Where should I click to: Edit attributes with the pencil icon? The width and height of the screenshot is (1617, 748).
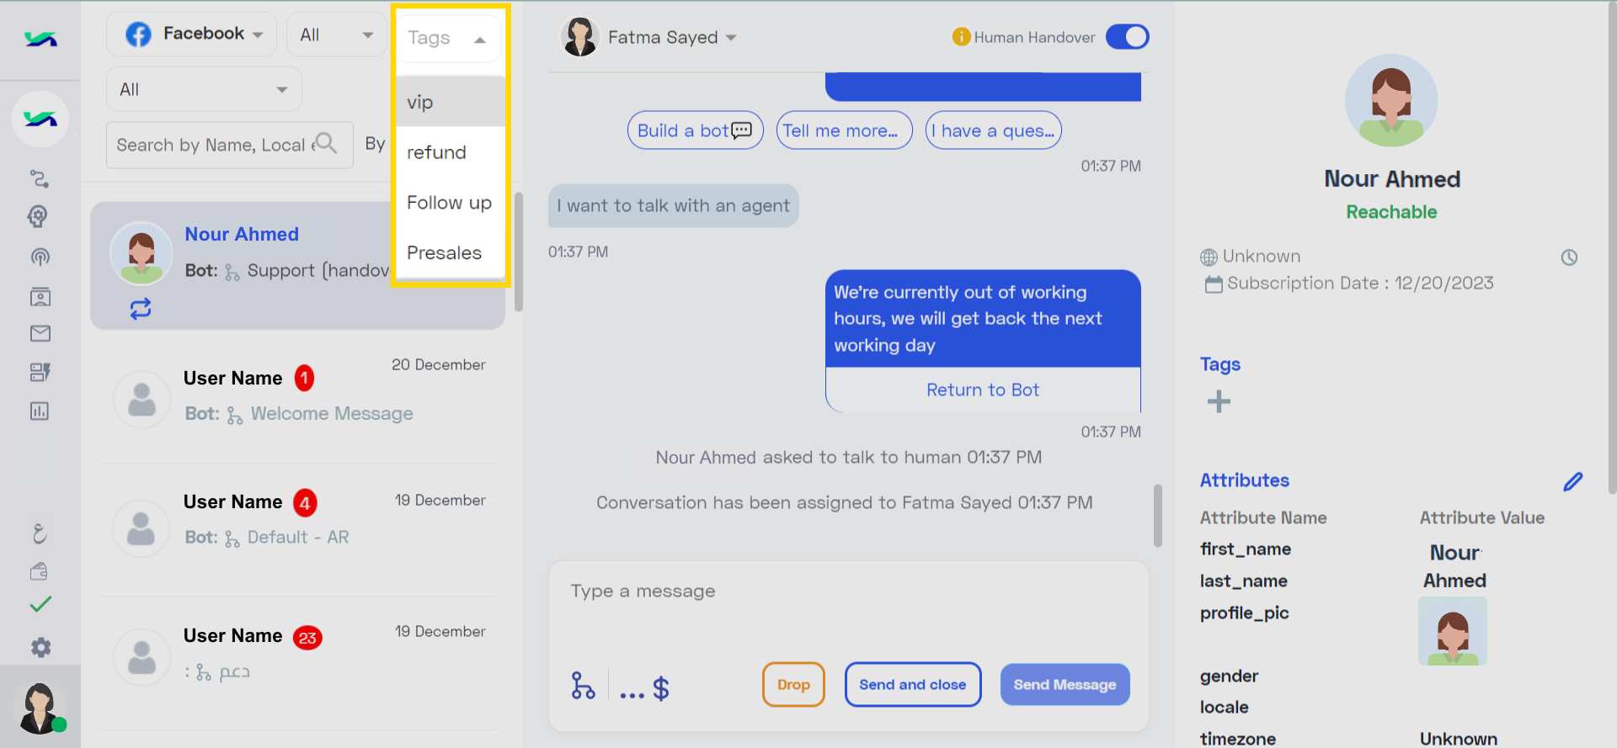click(1572, 481)
